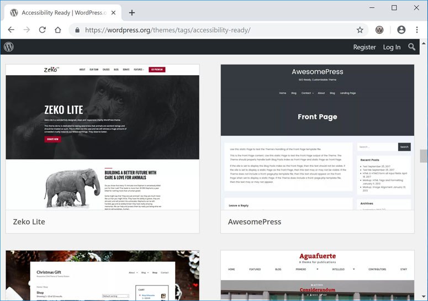Close the Accessibility Ready tab
Image resolution: width=428 pixels, height=301 pixels.
[x=114, y=13]
